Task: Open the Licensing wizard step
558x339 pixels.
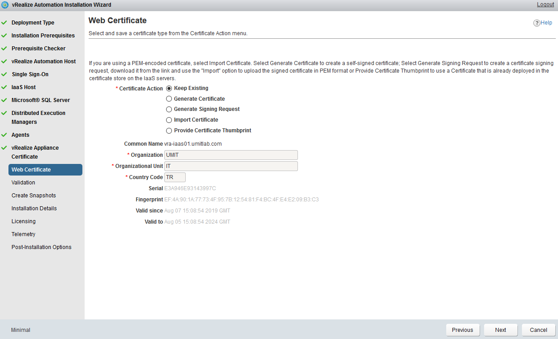Action: pyautogui.click(x=23, y=221)
